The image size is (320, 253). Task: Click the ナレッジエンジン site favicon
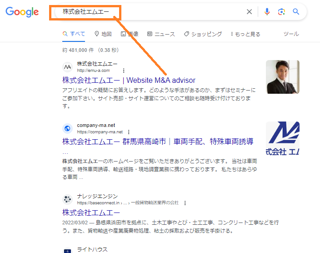(68, 199)
